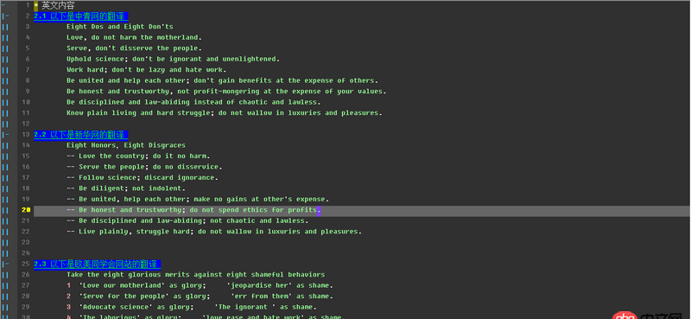This screenshot has width=691, height=319.
Task: Select the line 'Eight Dos and Eight Don'ts'
Action: click(120, 27)
